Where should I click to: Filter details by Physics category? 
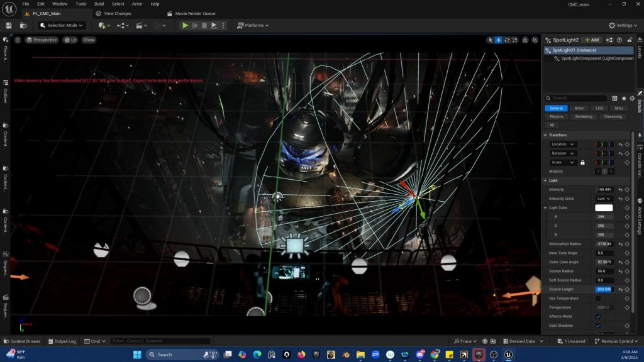556,116
